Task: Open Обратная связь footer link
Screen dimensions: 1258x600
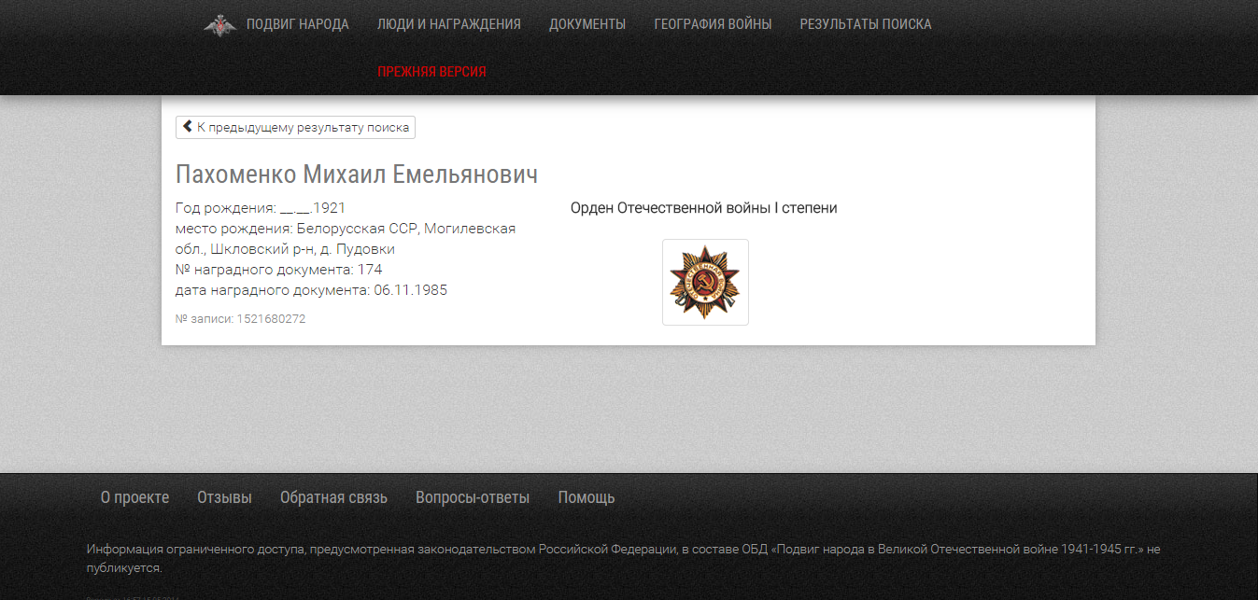Action: (x=333, y=497)
